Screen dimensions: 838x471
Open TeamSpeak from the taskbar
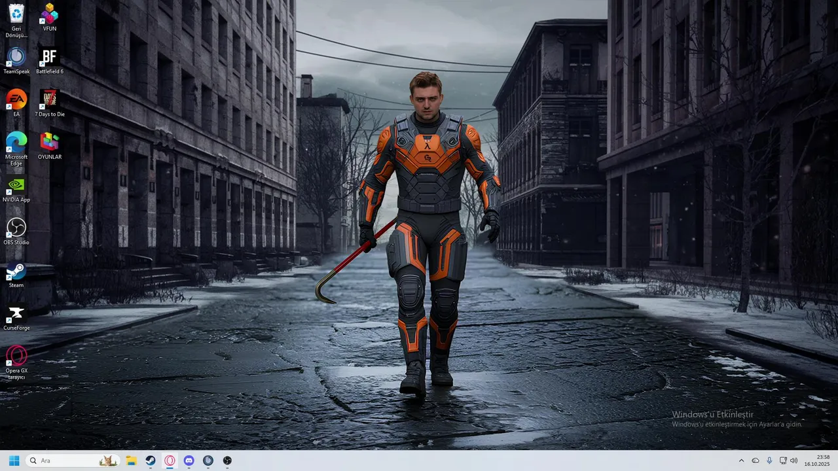click(x=208, y=461)
